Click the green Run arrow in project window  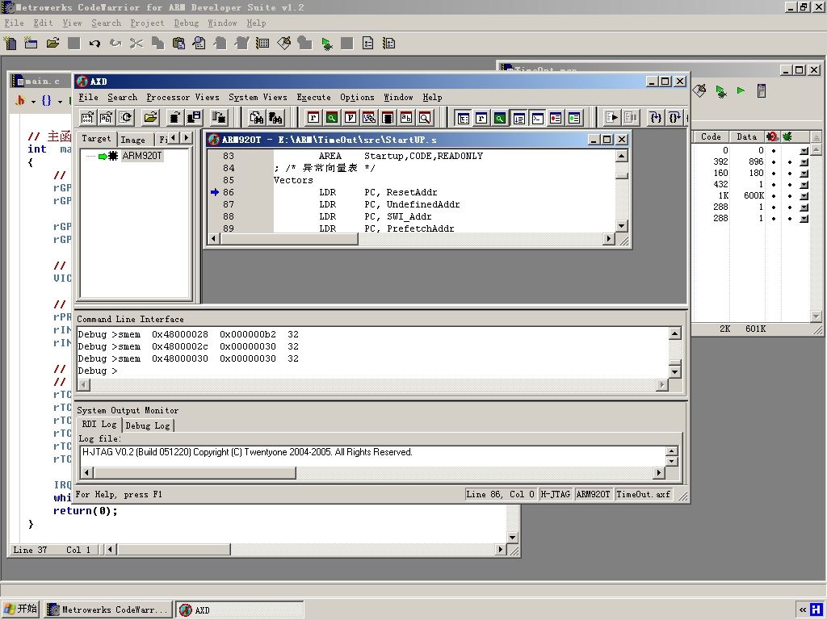tap(741, 91)
